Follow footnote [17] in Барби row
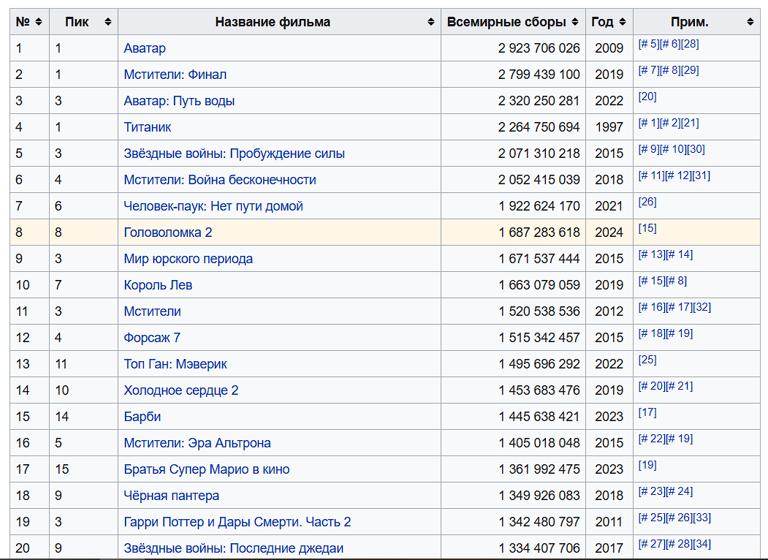The image size is (768, 560). (647, 412)
